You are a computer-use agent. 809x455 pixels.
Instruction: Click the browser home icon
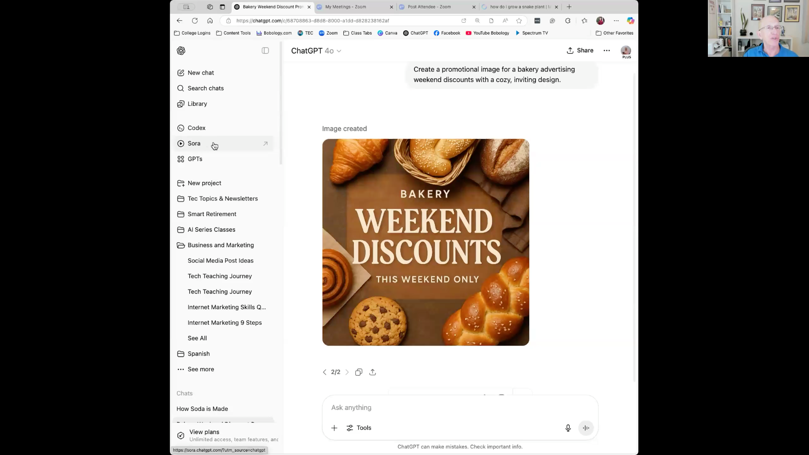(210, 21)
